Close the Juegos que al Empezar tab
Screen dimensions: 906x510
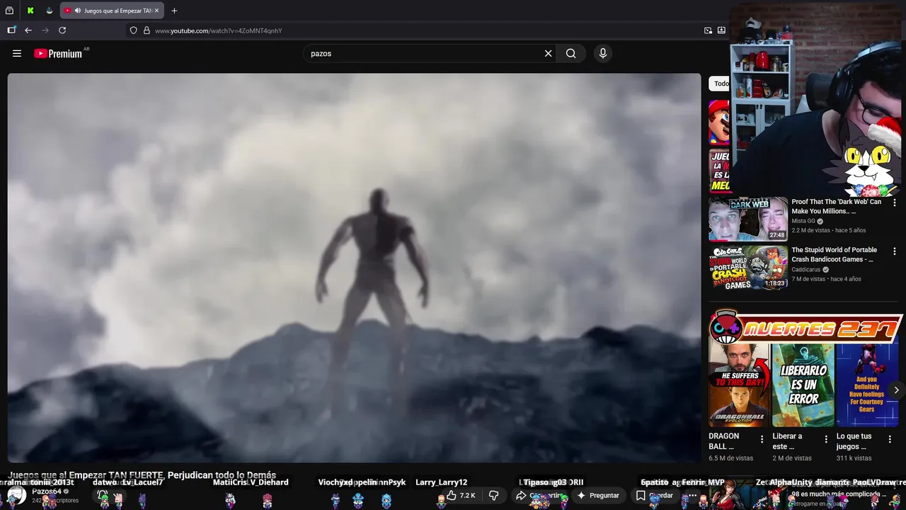[156, 11]
